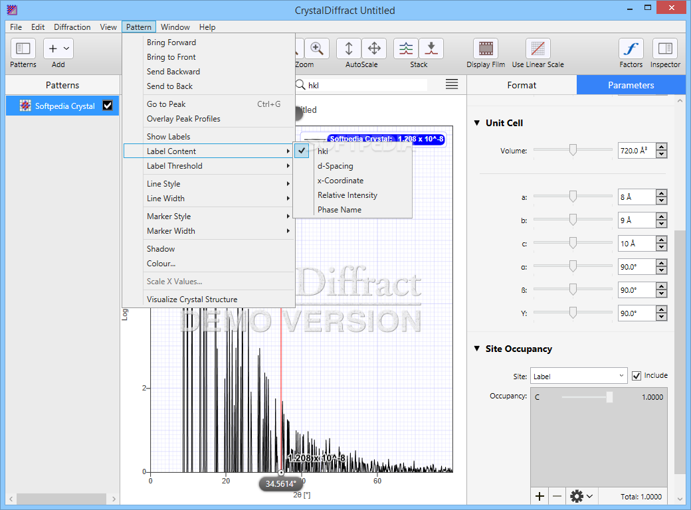Screen dimensions: 691x510
Task: Click the stepper for c value 10 Å
Action: tap(661, 244)
